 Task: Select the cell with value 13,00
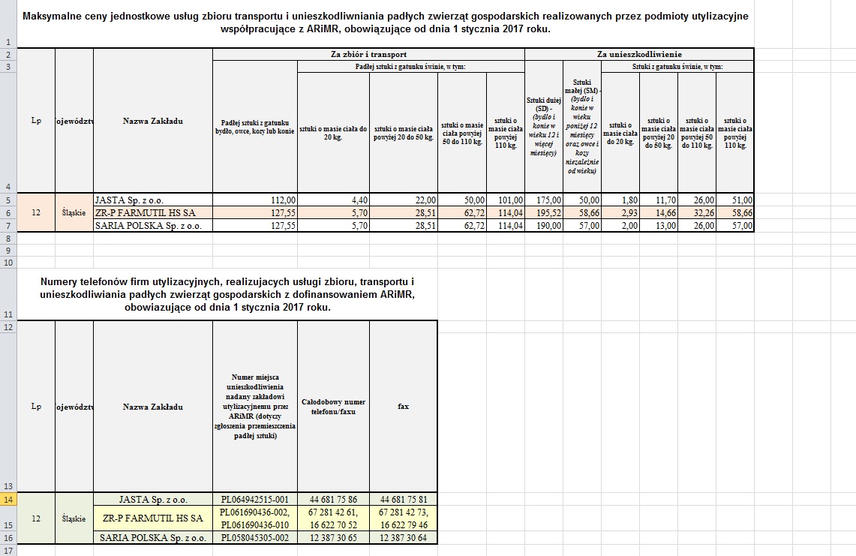pos(659,225)
